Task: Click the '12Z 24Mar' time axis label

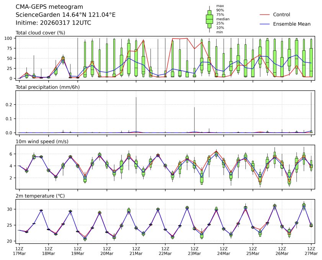Action: 224,250
